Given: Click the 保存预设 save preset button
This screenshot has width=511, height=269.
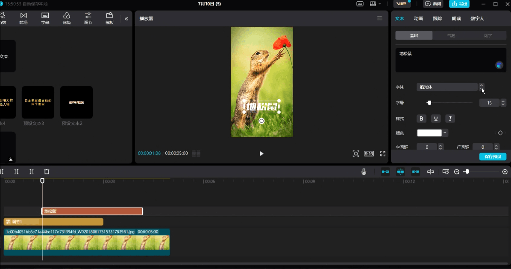Looking at the screenshot, I should (x=493, y=156).
